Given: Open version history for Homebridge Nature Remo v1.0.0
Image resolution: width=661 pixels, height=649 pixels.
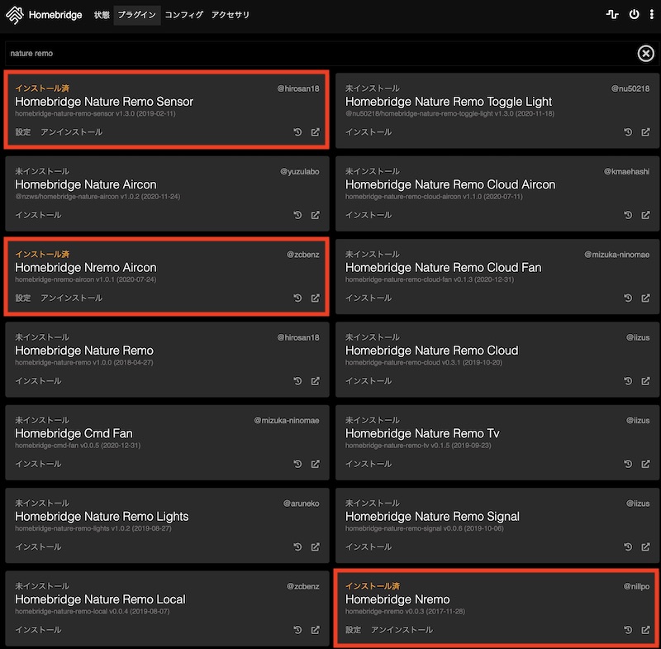Looking at the screenshot, I should pyautogui.click(x=297, y=381).
